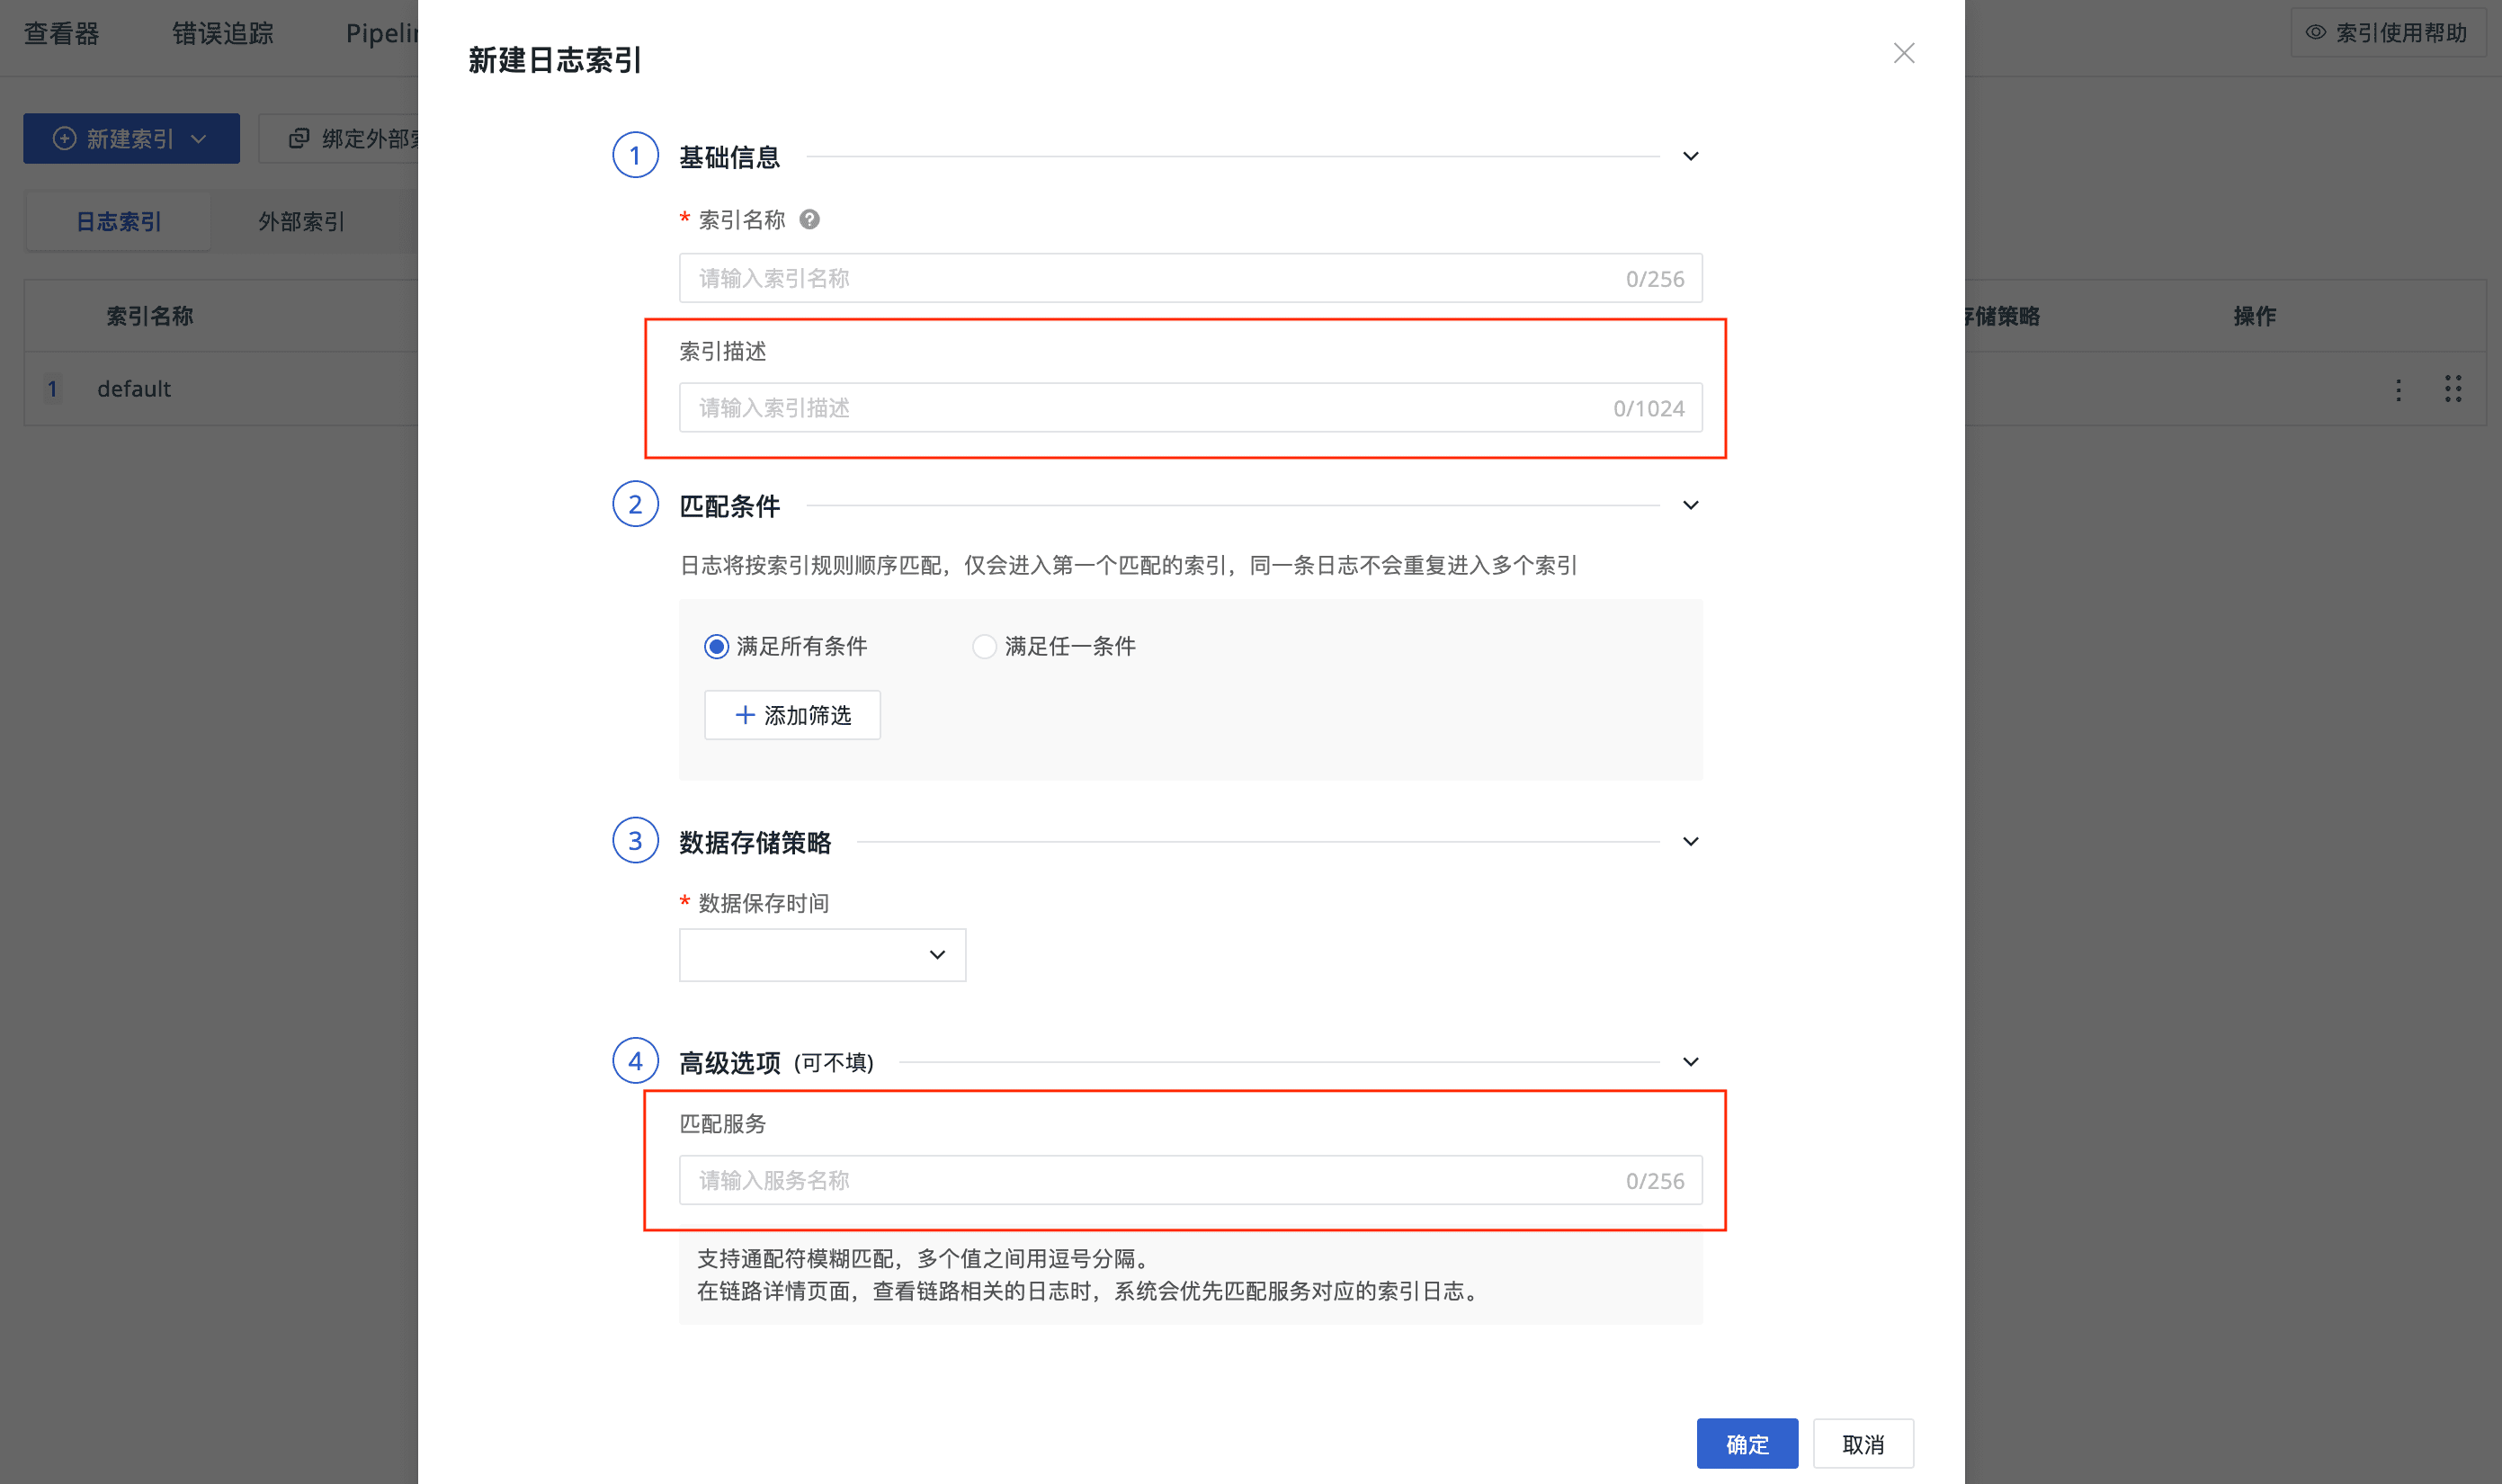Click the copy icon on 绑定外部索引 button
The height and width of the screenshot is (1484, 2502).
[x=298, y=138]
